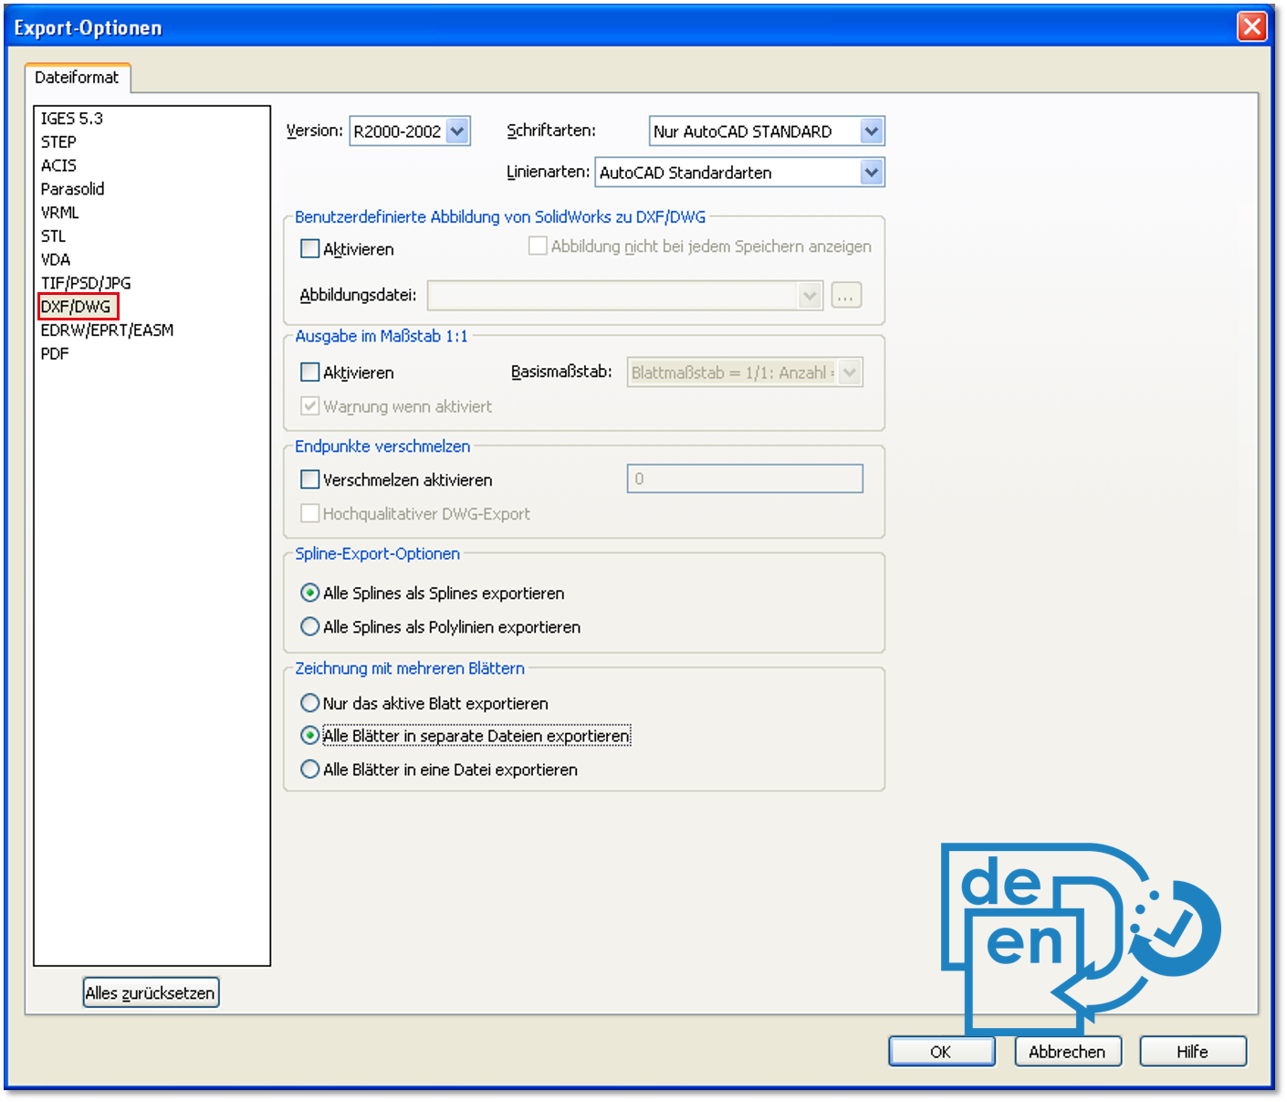Choose Nur das aktive Blatt exportieren
The width and height of the screenshot is (1287, 1102).
click(x=310, y=704)
